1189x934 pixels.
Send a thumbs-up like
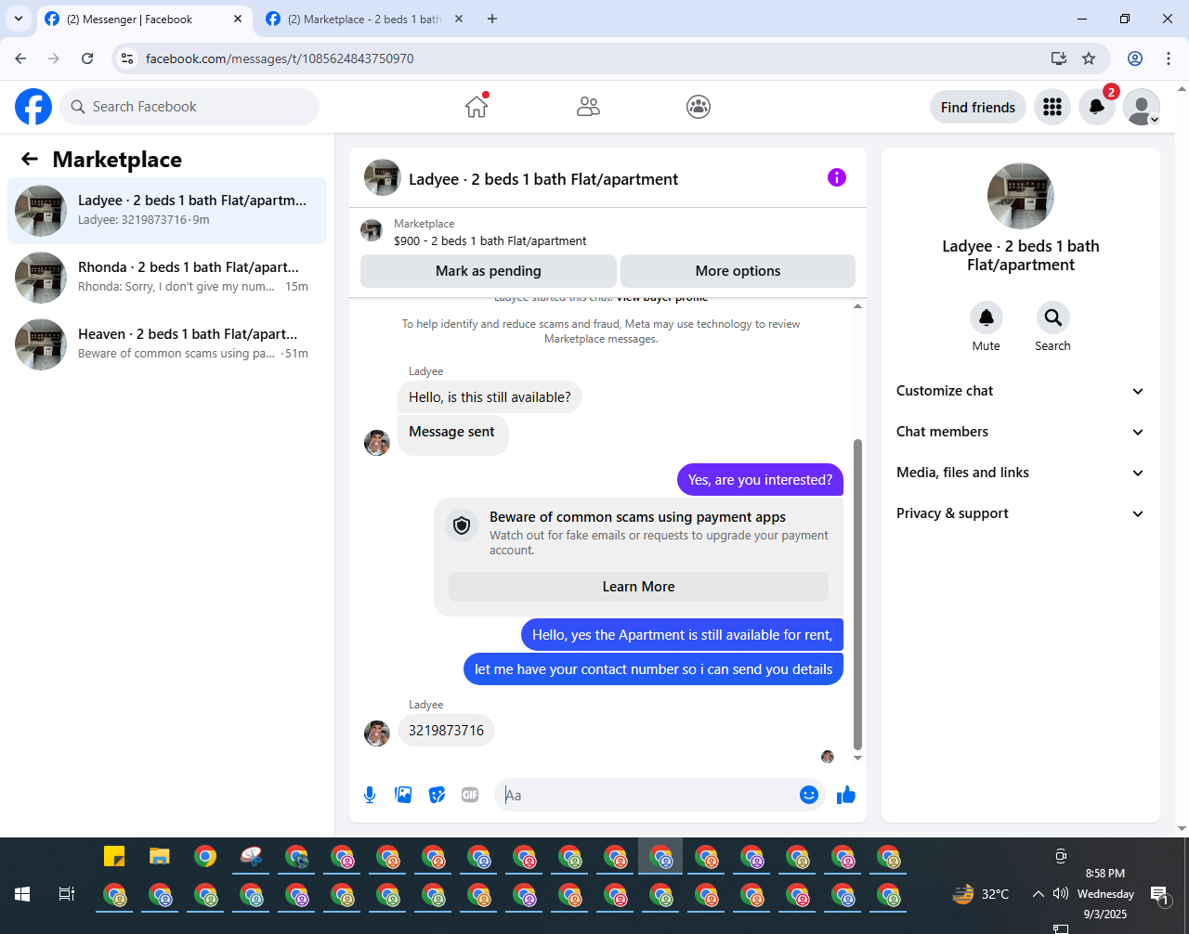click(x=845, y=795)
